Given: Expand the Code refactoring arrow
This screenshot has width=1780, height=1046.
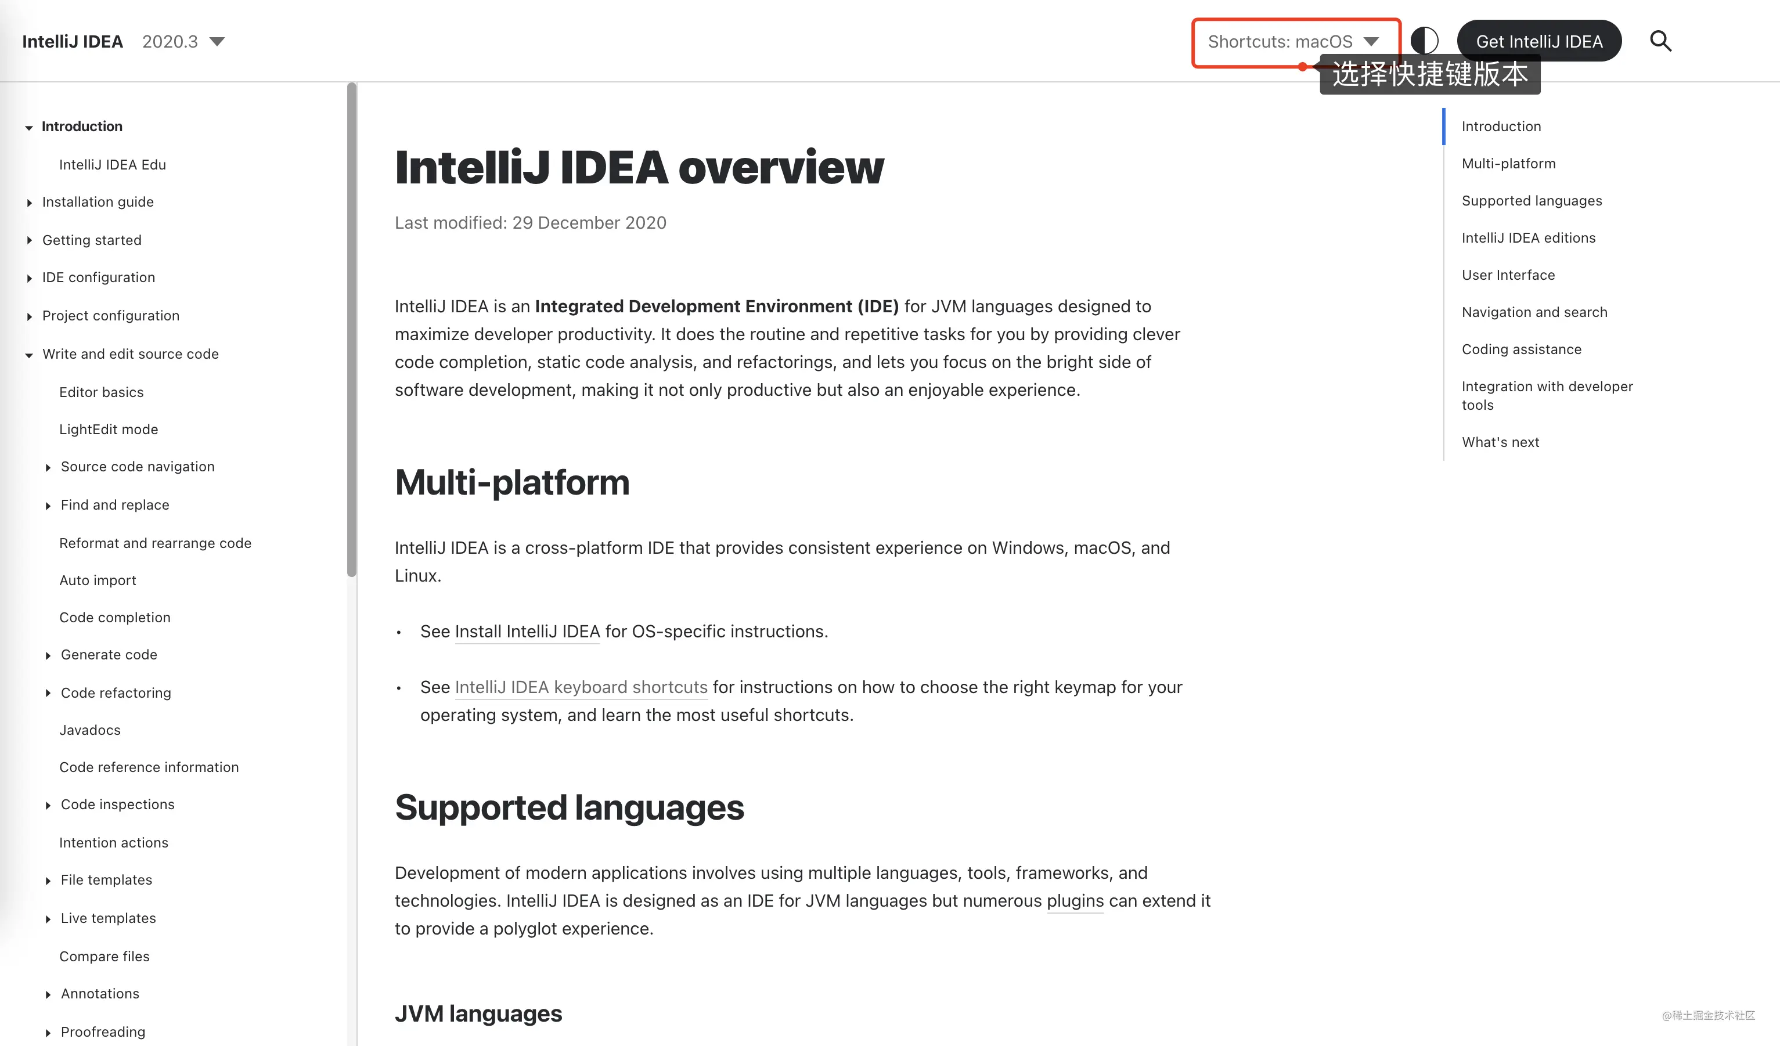Looking at the screenshot, I should click(48, 694).
